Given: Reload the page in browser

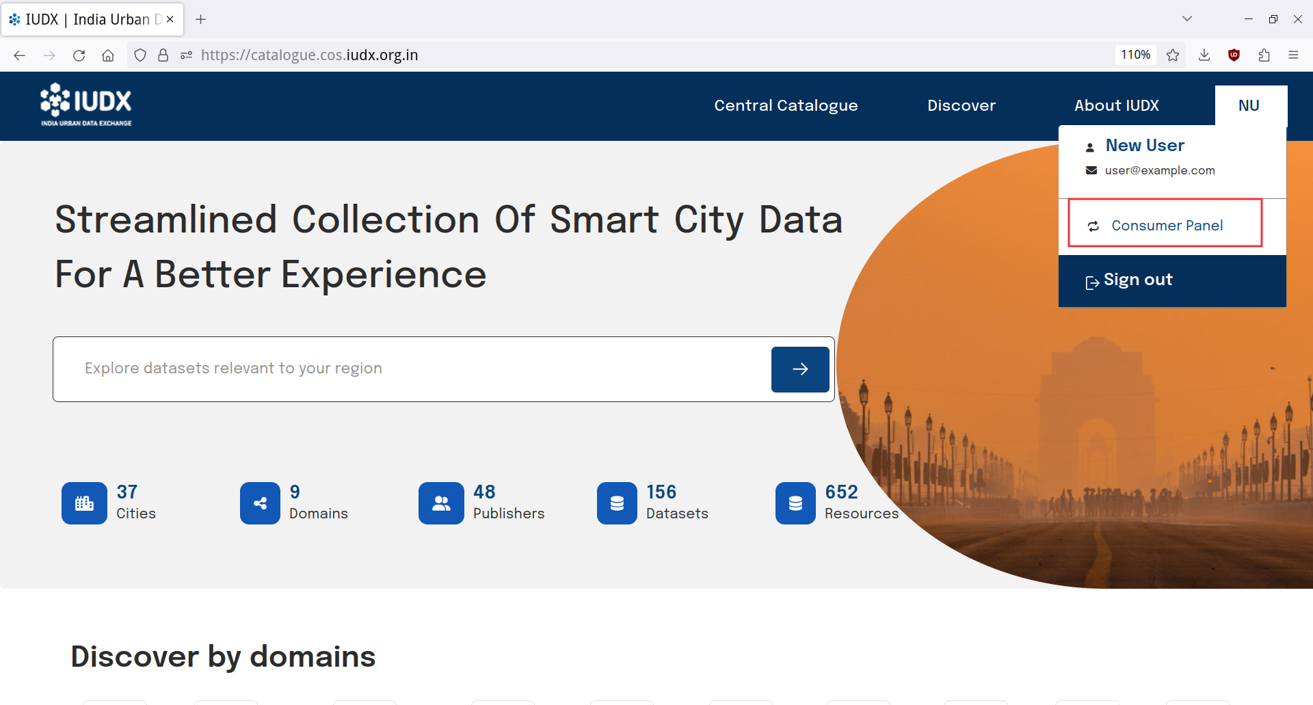Looking at the screenshot, I should pos(79,55).
